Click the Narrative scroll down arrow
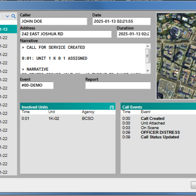Image resolution: width=196 pixels, height=196 pixels. tap(148, 71)
